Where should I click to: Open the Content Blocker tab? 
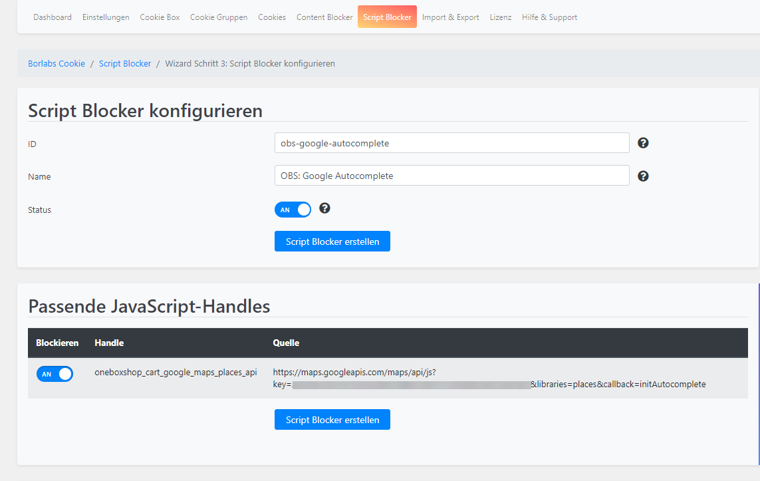[324, 17]
